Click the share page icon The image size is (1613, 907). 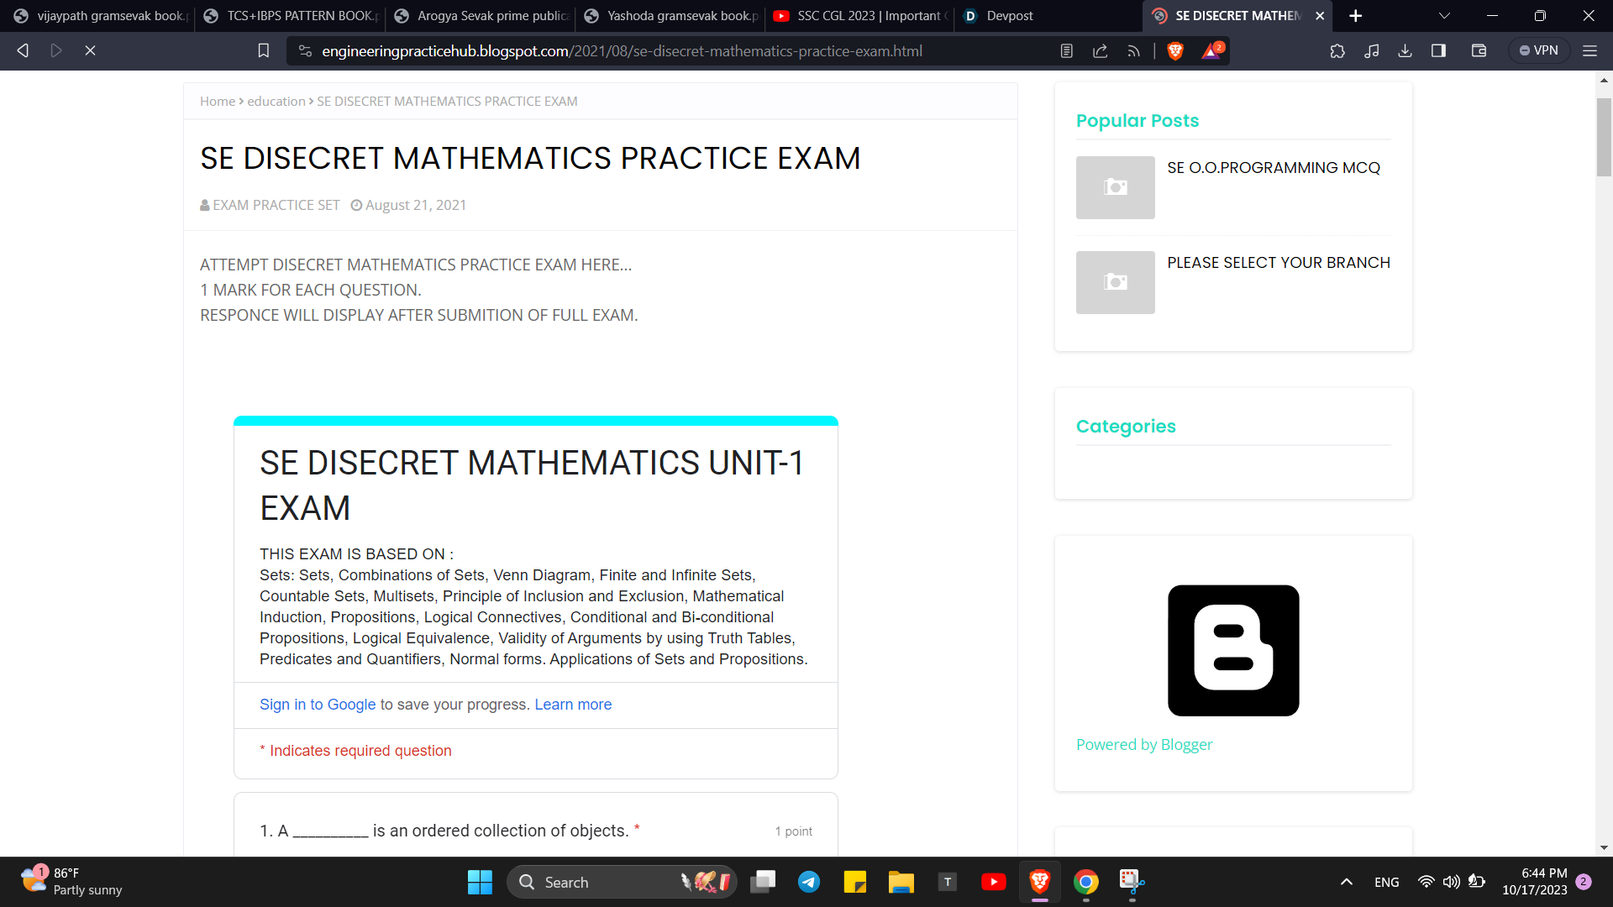click(x=1100, y=51)
